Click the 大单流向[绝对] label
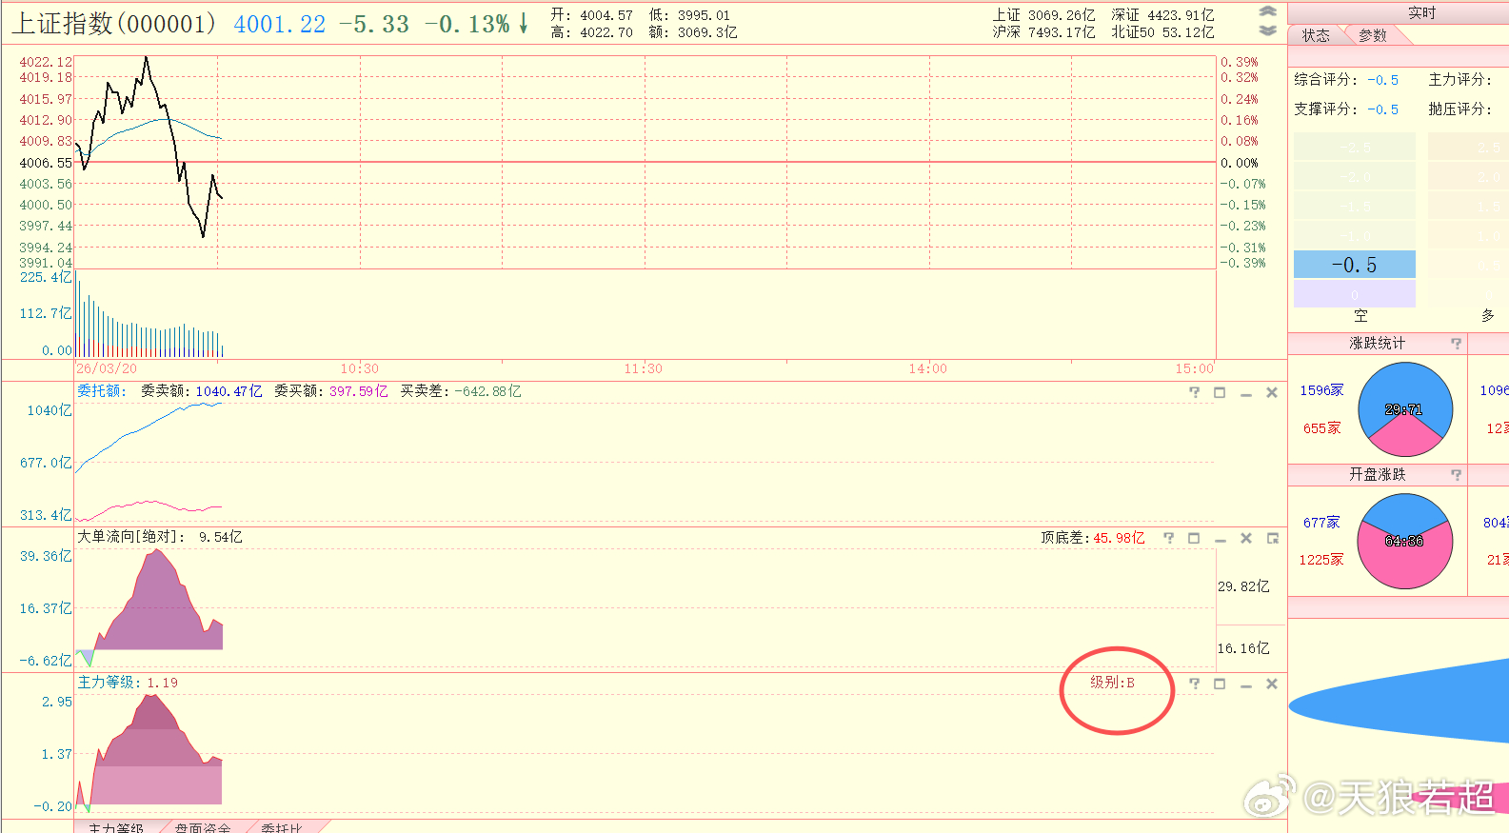Viewport: 1509px width, 833px height. pos(131,537)
